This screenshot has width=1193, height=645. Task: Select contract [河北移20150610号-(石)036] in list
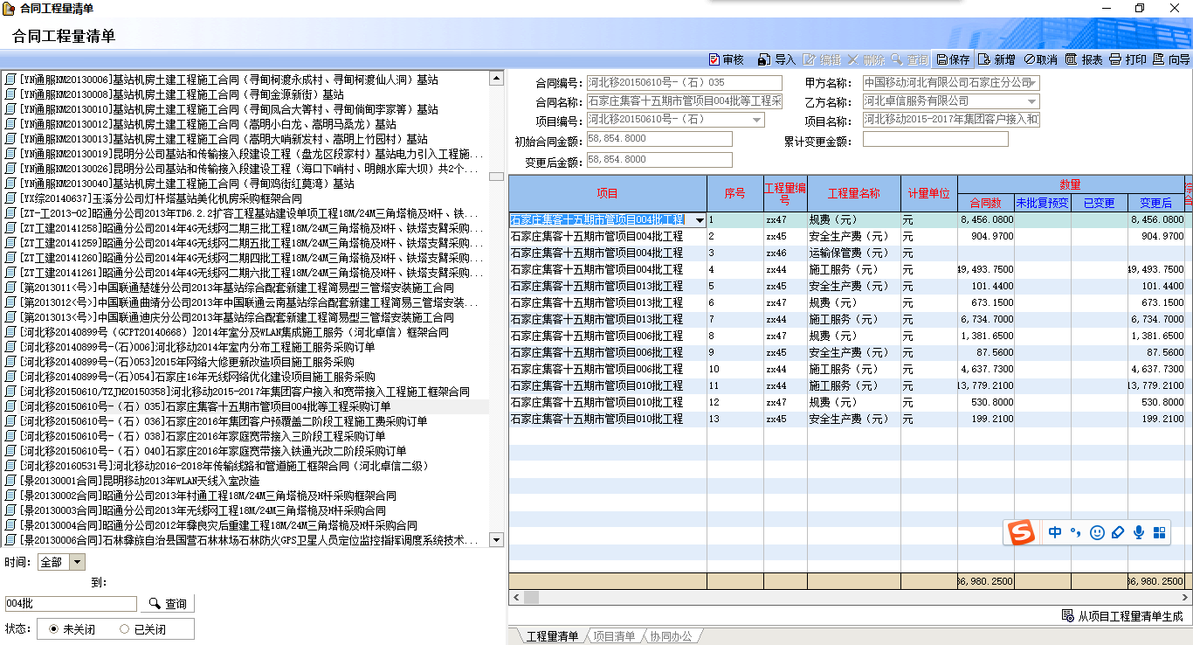(x=223, y=421)
